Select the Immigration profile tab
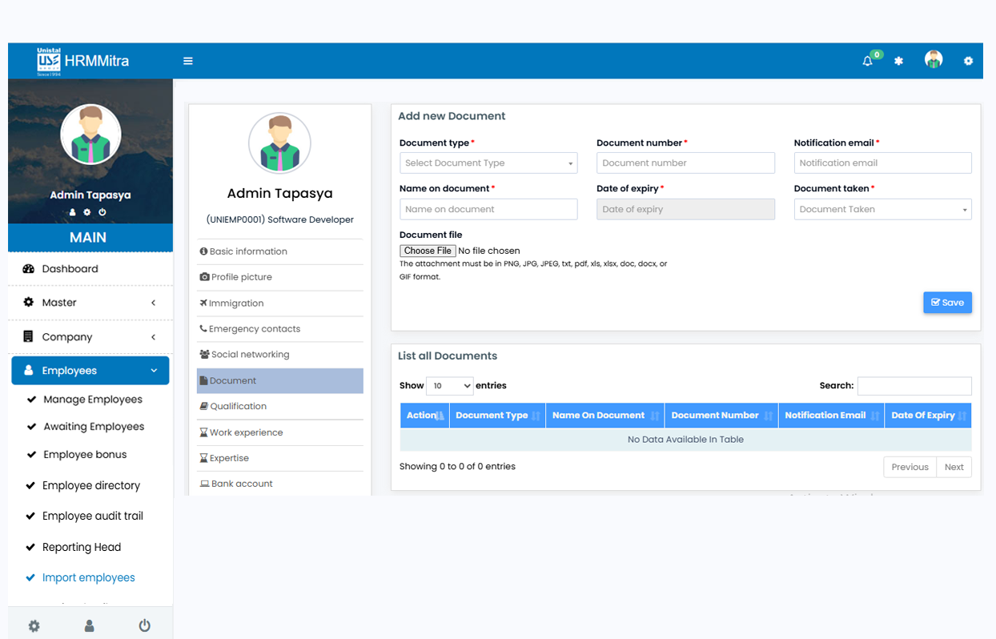 pyautogui.click(x=235, y=303)
